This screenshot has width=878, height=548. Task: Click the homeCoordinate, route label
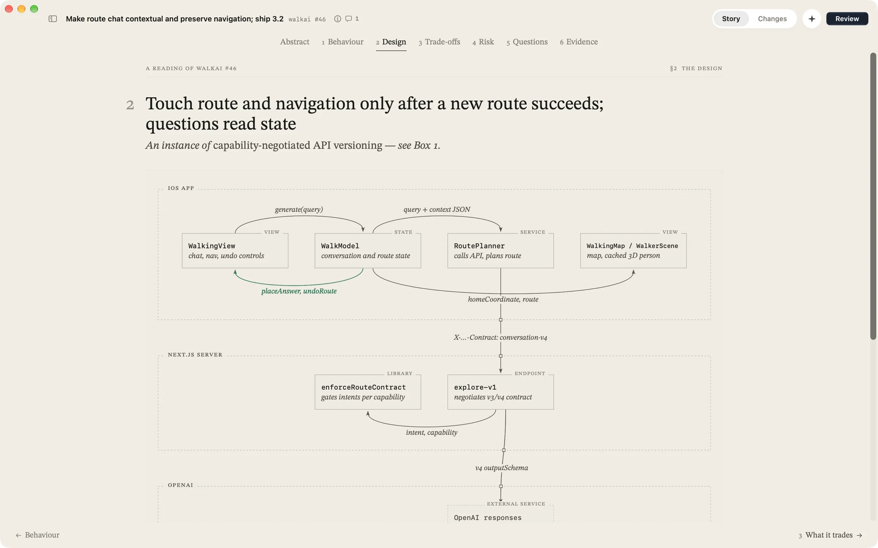503,299
